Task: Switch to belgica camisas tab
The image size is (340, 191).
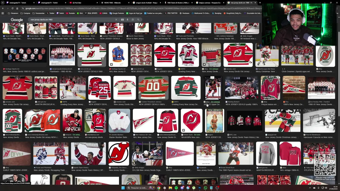Action: coord(211,3)
